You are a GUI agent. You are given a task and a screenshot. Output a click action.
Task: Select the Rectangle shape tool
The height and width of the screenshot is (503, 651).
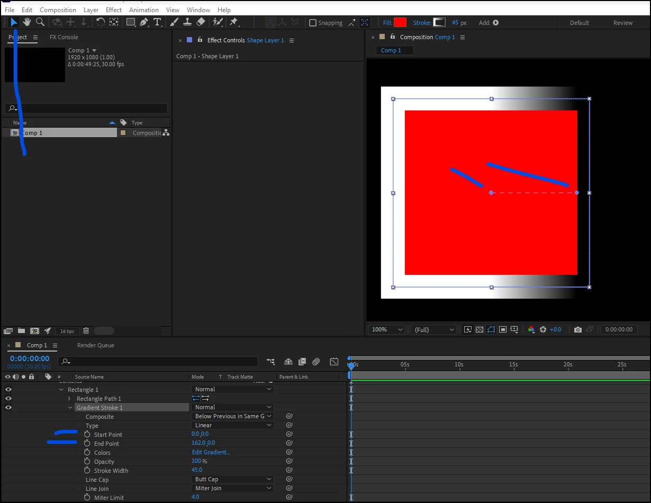(131, 22)
